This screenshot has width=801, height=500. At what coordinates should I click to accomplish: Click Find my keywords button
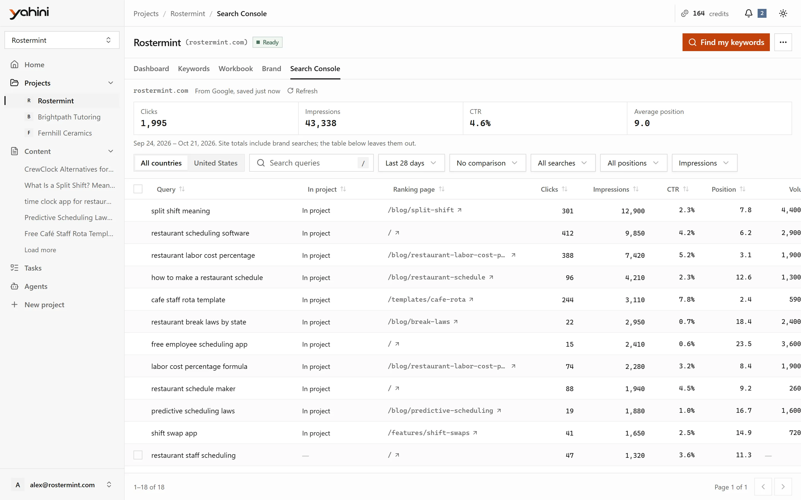coord(726,42)
